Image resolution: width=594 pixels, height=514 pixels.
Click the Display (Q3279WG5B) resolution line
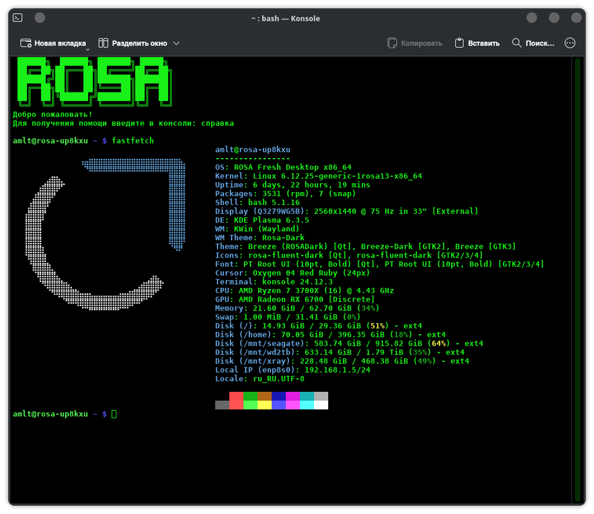pyautogui.click(x=347, y=211)
